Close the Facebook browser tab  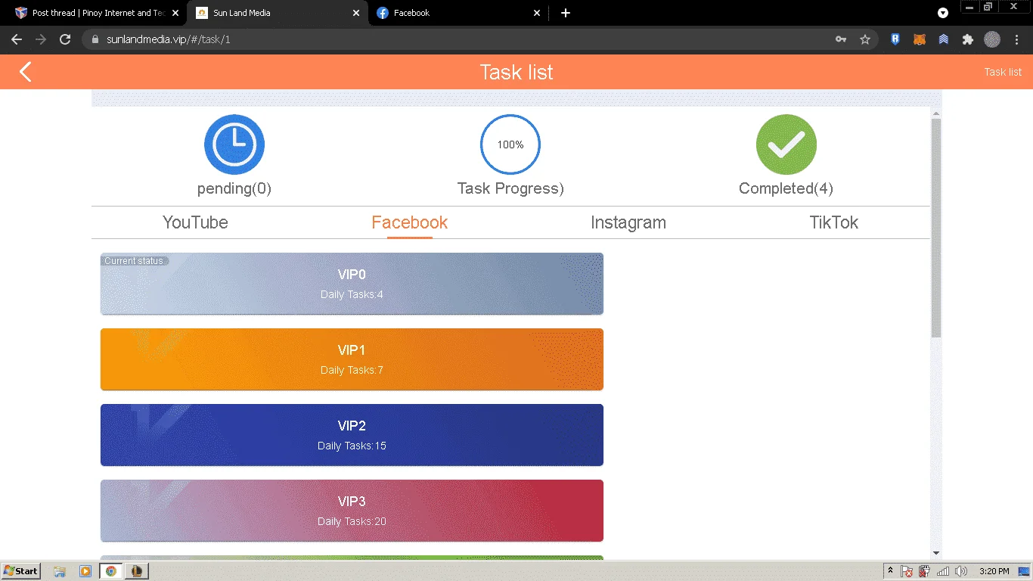[537, 13]
